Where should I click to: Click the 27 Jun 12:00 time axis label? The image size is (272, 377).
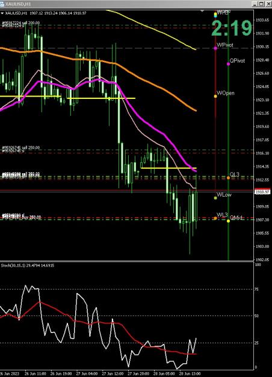113,374
